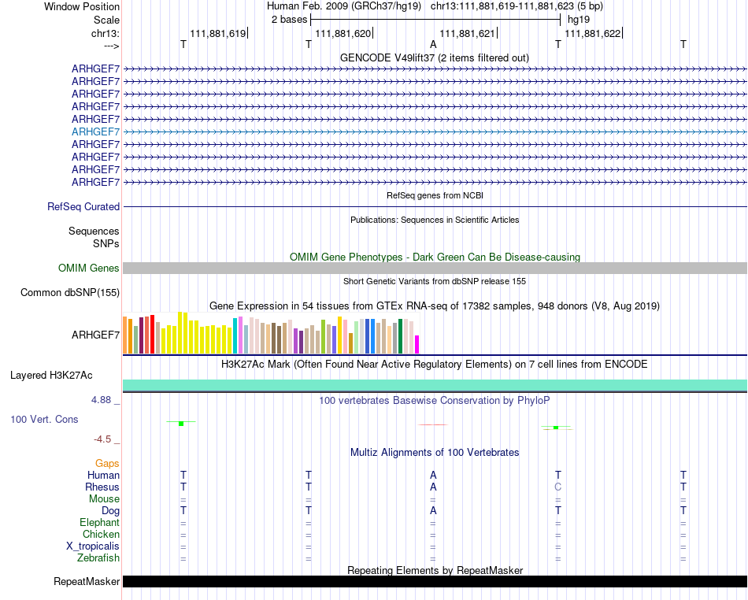Image resolution: width=748 pixels, height=600 pixels.
Task: Select the black RepeatMasker bar
Action: point(435,581)
